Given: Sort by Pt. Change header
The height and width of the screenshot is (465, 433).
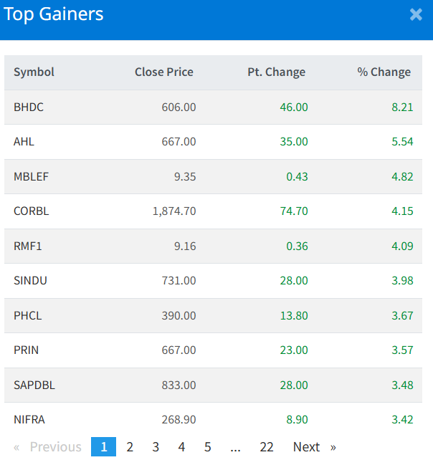Looking at the screenshot, I should (x=276, y=72).
